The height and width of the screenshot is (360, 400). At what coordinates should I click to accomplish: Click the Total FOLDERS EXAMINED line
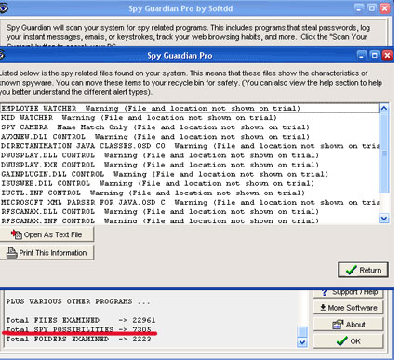coord(79,339)
